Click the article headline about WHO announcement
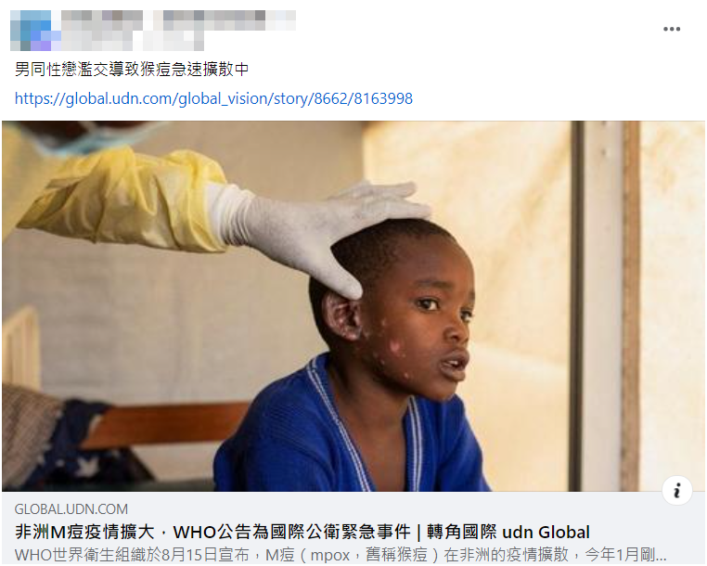This screenshot has width=707, height=566. tap(302, 533)
